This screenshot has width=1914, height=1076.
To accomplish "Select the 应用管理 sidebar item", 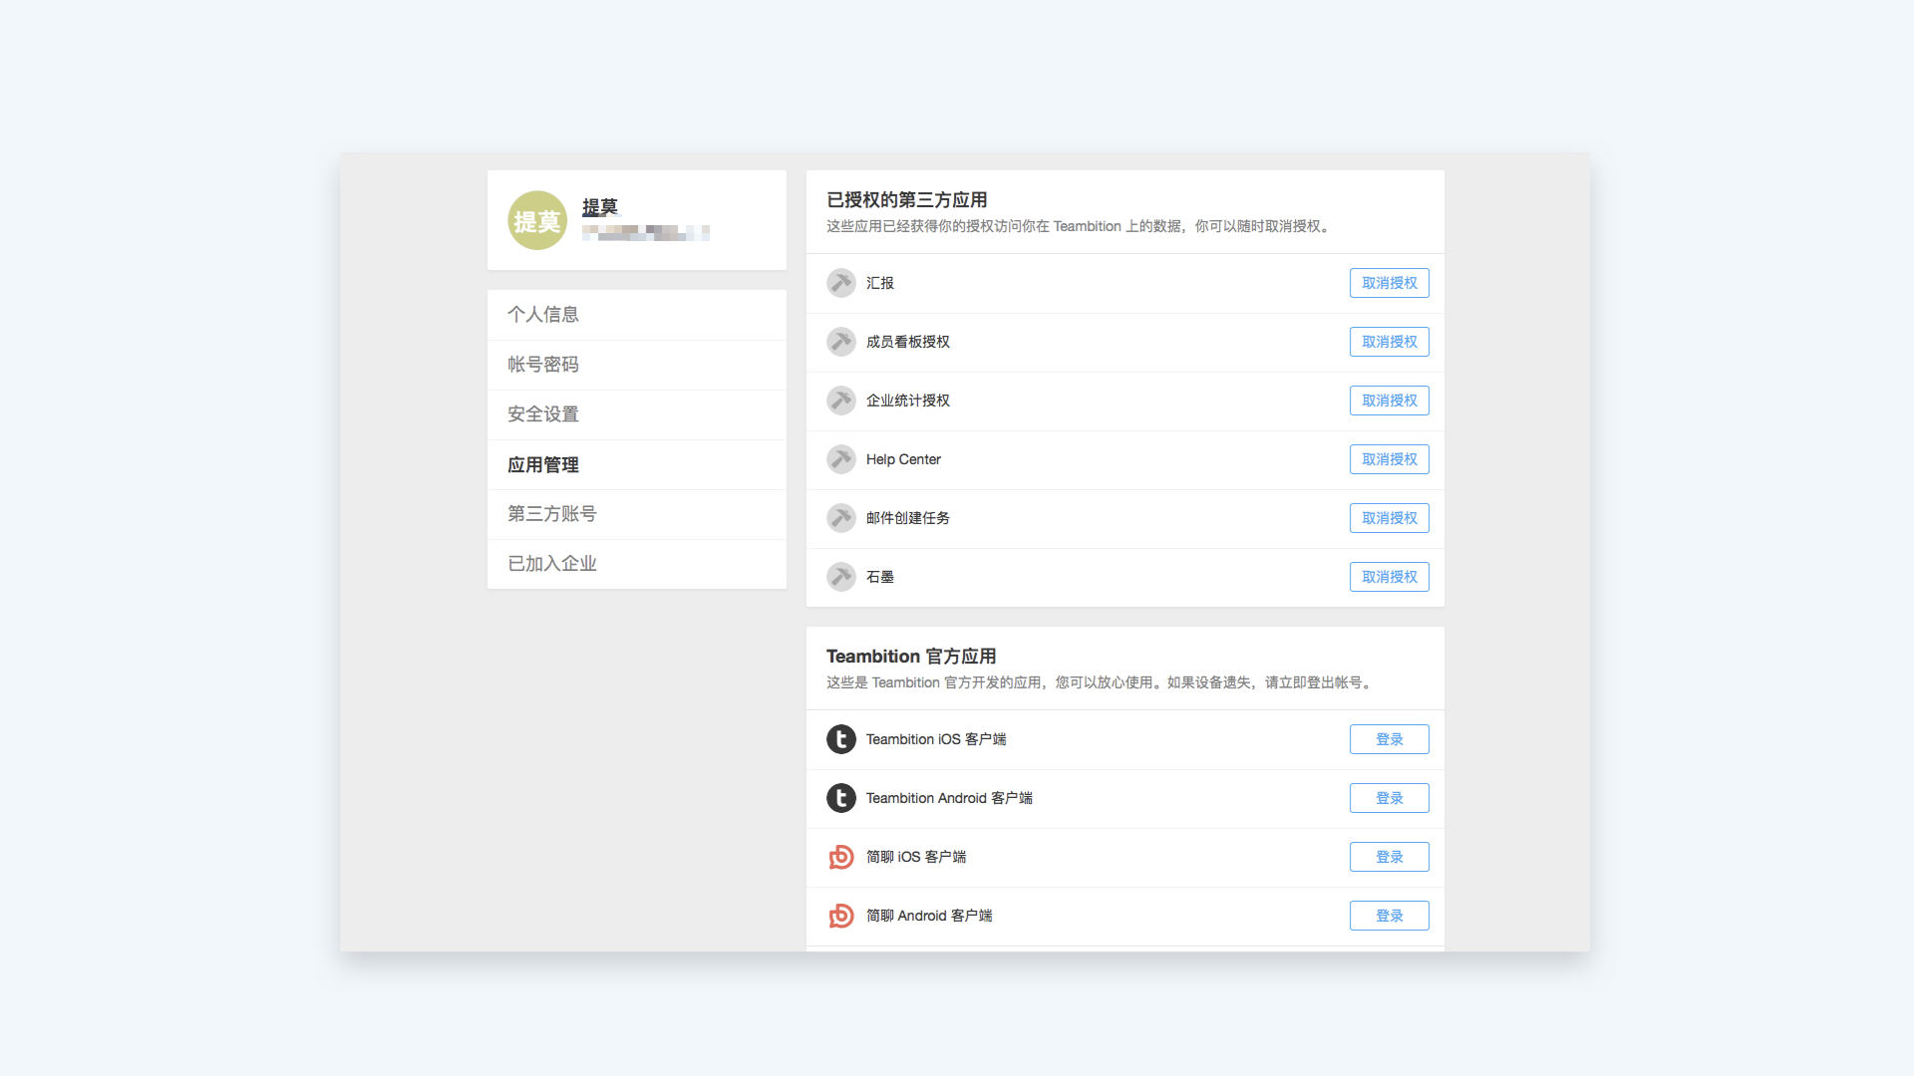I will pyautogui.click(x=637, y=464).
